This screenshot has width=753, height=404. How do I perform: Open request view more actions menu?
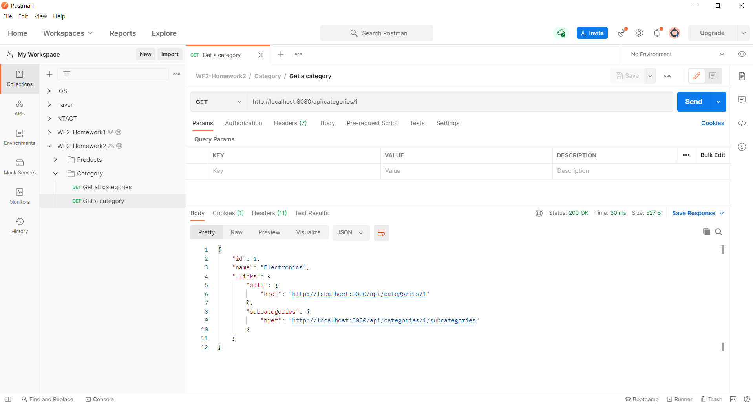668,76
